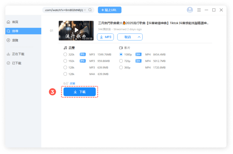
Task: Paste a link with the 貼上URL button
Action: pos(109,10)
